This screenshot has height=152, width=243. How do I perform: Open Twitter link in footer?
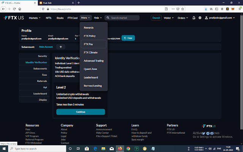[204, 133]
